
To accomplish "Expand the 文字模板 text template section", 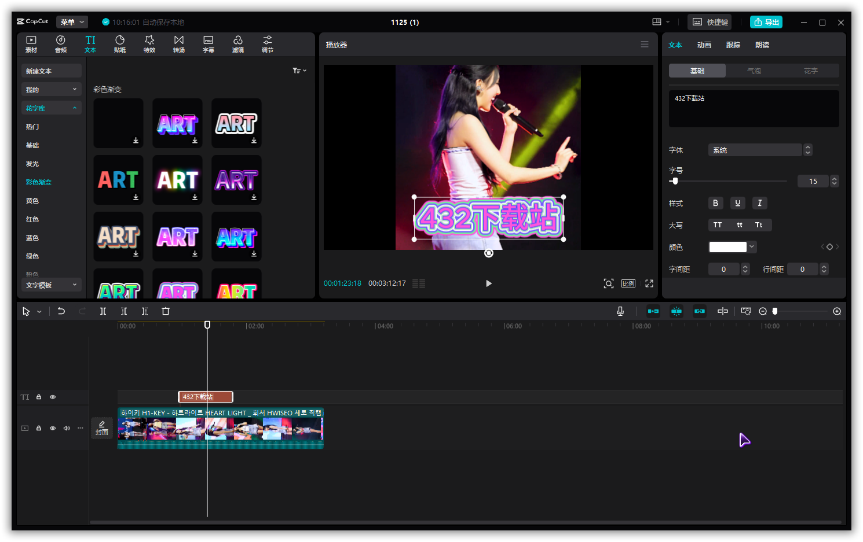I will pyautogui.click(x=51, y=285).
